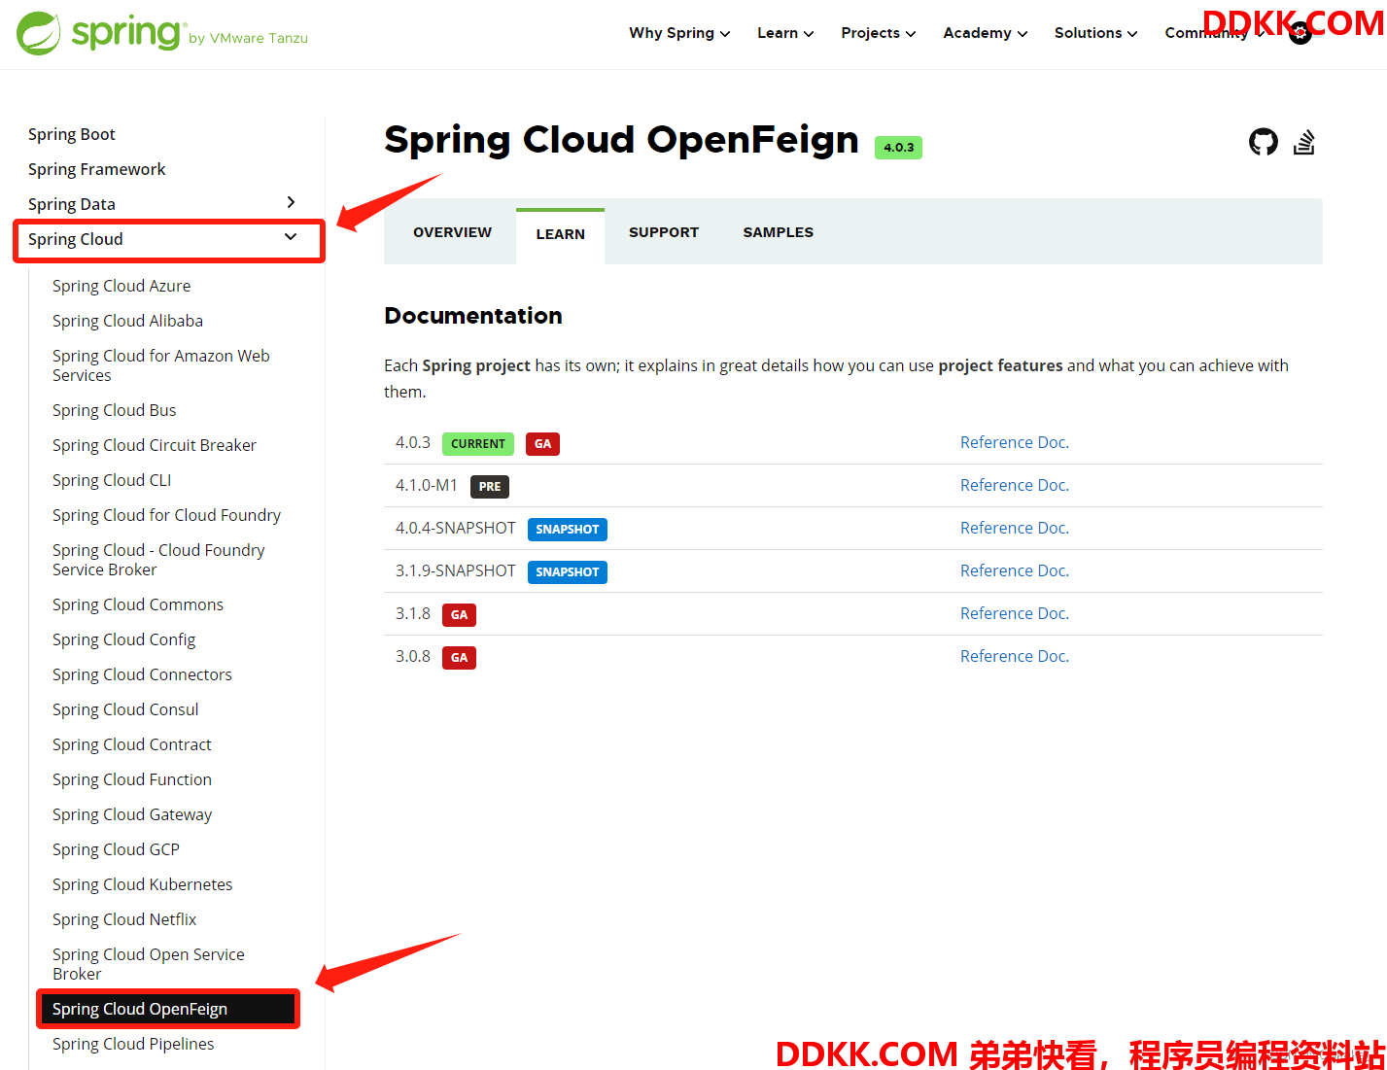The height and width of the screenshot is (1070, 1387).
Task: Open Reference Doc. for version 3.1.8
Action: (x=1015, y=613)
